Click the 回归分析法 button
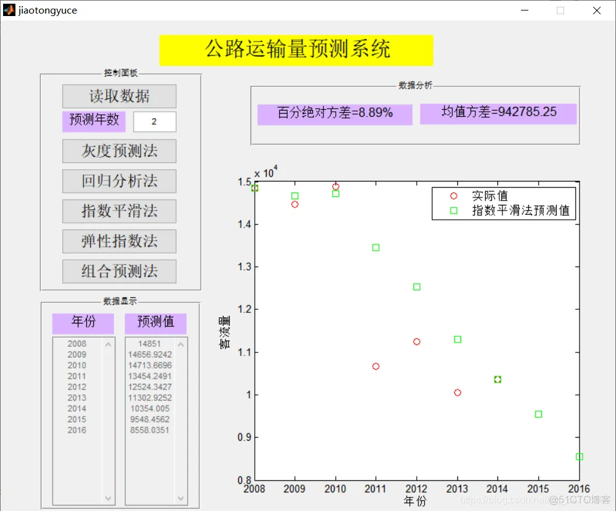The width and height of the screenshot is (616, 511). pyautogui.click(x=119, y=181)
